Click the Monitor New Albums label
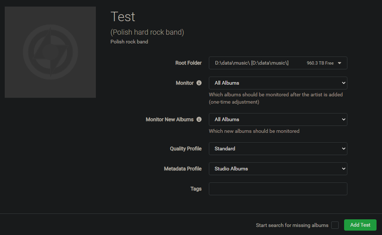The width and height of the screenshot is (382, 235). (169, 119)
